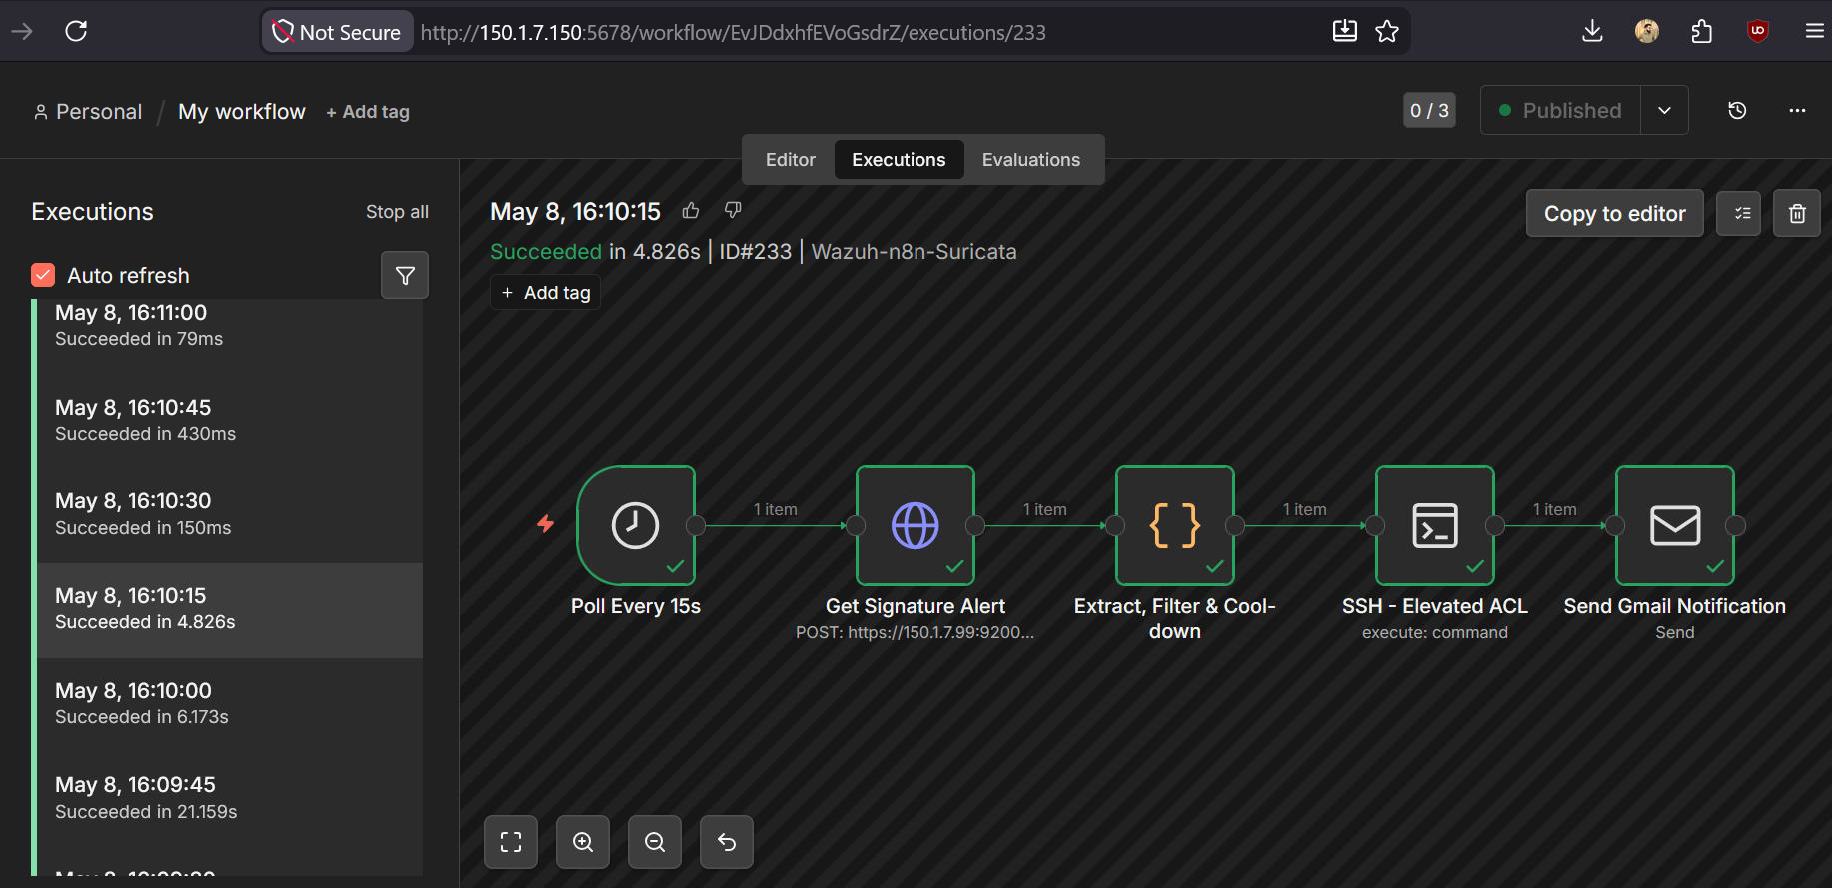This screenshot has height=888, width=1832.
Task: Select the Poll Every 15s clock node
Action: (636, 525)
